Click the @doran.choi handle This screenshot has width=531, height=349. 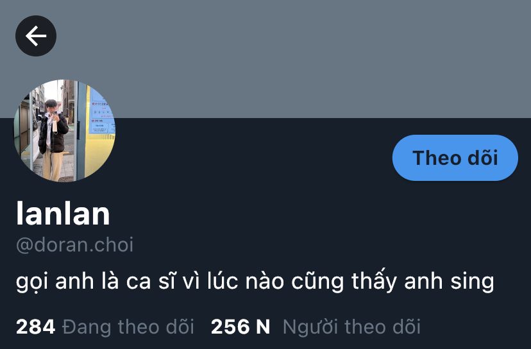pos(75,244)
